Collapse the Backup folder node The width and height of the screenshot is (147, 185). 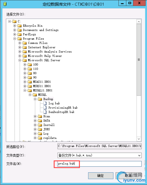click(35, 99)
